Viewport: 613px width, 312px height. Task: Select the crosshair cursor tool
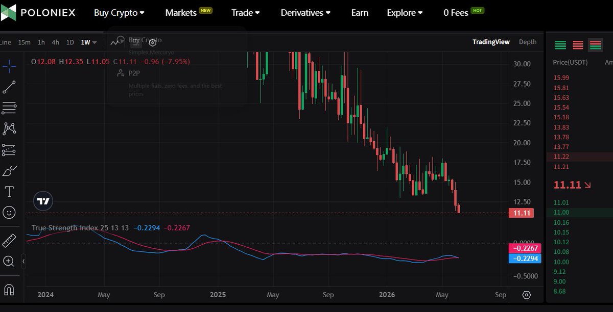pyautogui.click(x=9, y=65)
